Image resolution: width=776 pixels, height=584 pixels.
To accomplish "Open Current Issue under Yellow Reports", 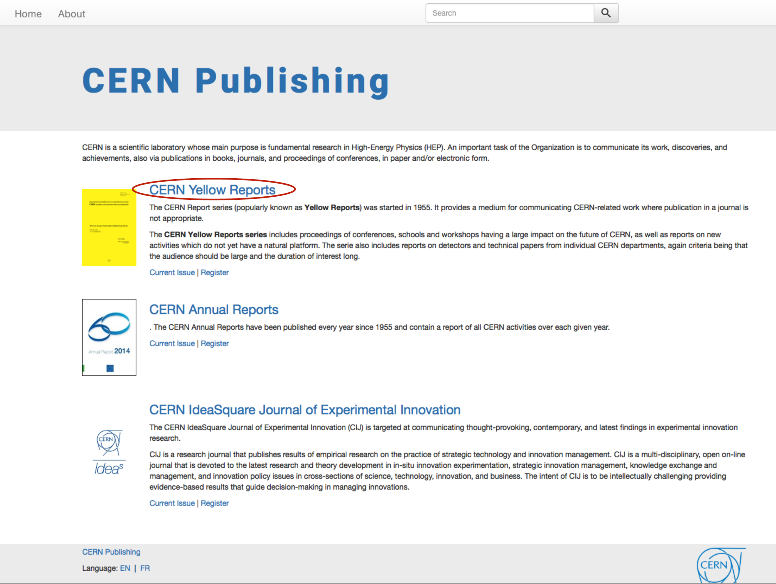I will [172, 272].
